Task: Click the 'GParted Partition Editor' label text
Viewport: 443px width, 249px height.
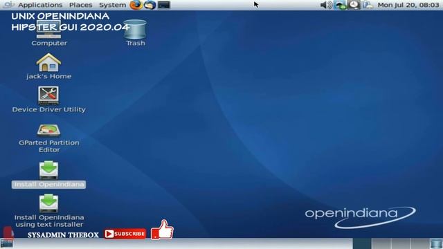Action: [49, 146]
